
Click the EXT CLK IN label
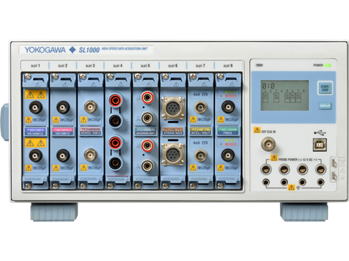[269, 132]
